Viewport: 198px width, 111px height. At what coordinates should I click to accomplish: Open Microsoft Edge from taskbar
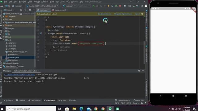point(81,109)
